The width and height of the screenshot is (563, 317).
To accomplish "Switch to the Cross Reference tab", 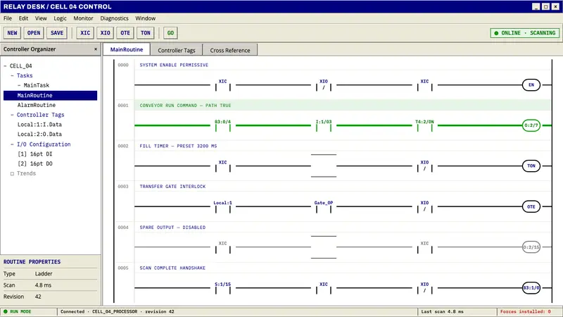I will [230, 50].
